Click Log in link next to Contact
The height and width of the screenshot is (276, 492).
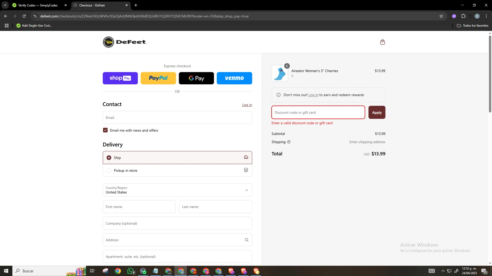point(247,105)
